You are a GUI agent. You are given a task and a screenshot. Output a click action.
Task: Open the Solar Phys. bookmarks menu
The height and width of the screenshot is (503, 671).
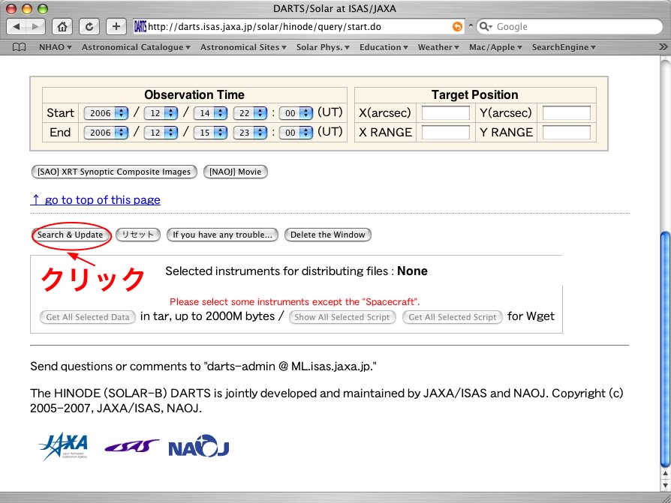point(323,47)
